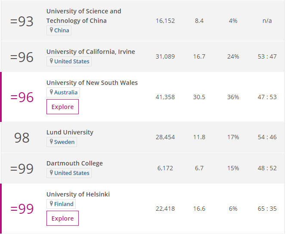
Task: Follow the Australia country link
Action: 66,93
